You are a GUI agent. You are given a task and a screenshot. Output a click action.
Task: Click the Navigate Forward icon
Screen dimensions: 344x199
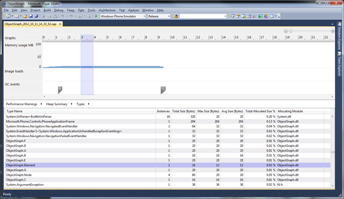[88, 16]
